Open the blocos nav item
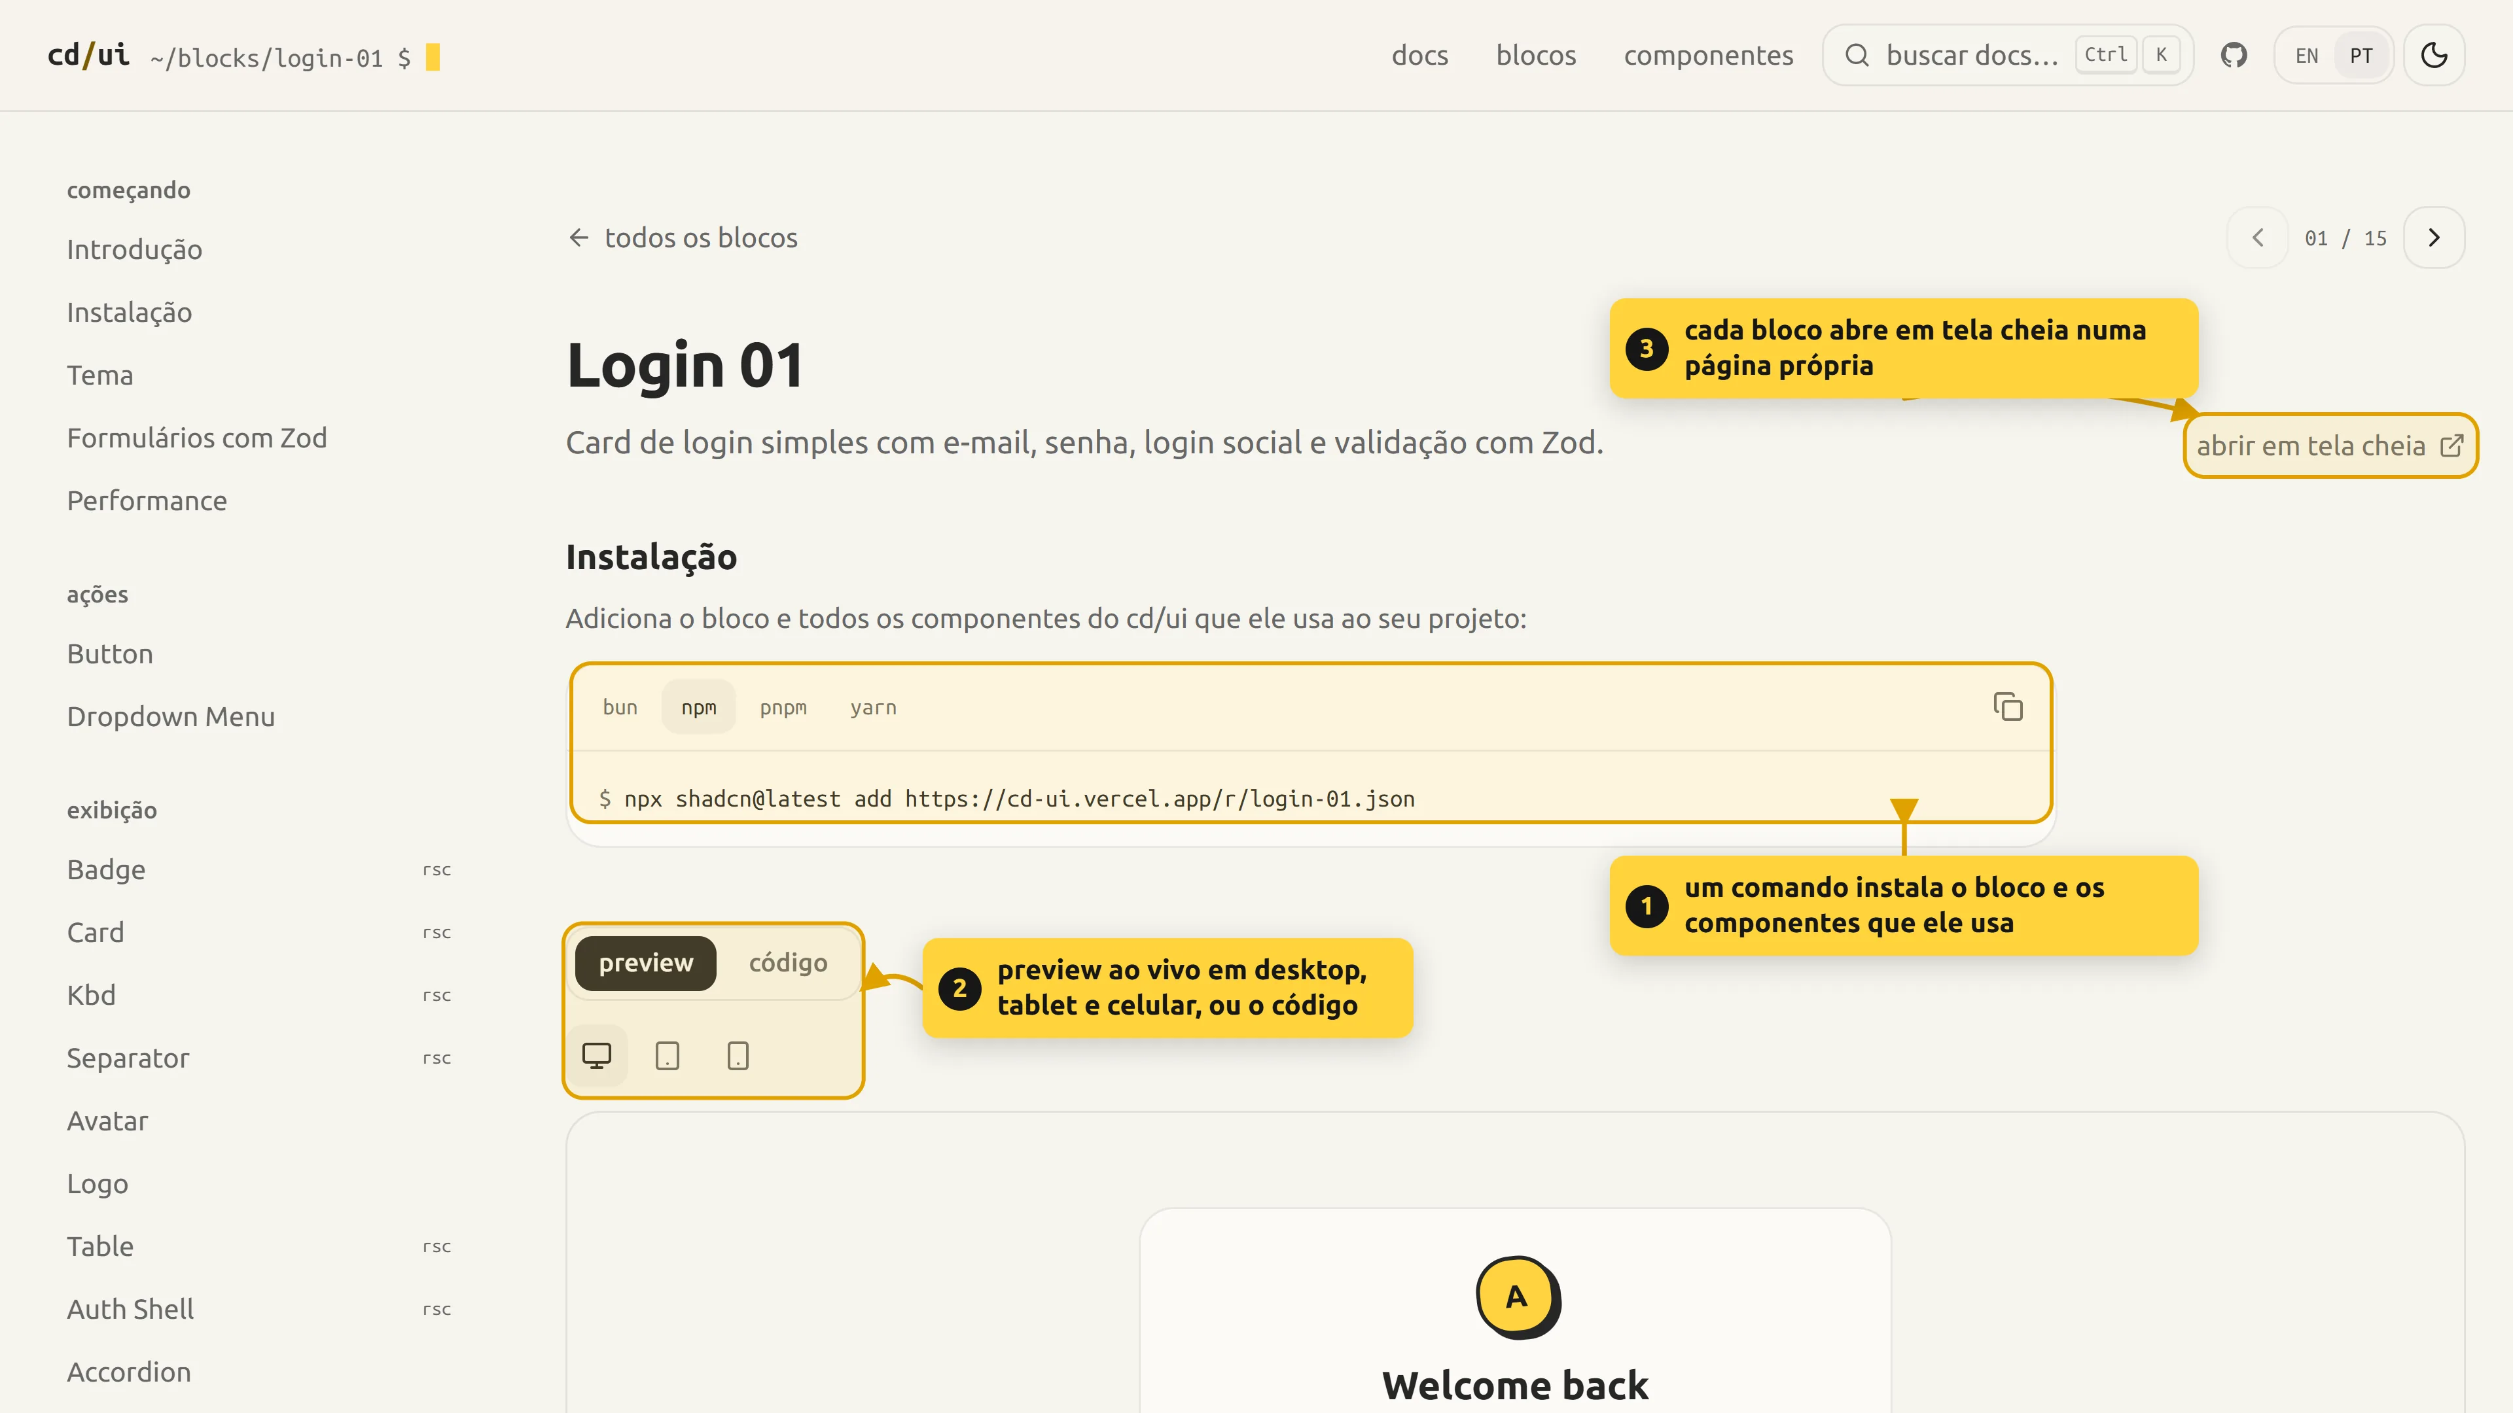 pyautogui.click(x=1535, y=56)
